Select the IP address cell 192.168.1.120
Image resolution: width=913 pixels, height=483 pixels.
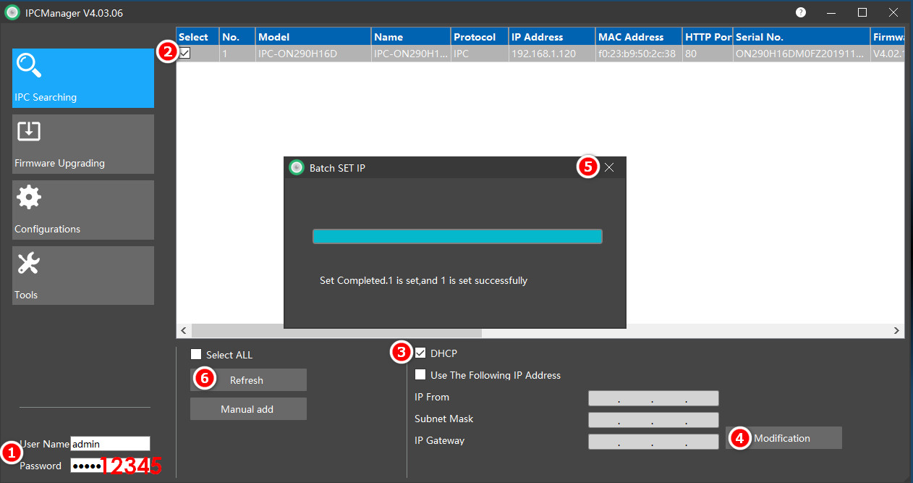tap(552, 54)
